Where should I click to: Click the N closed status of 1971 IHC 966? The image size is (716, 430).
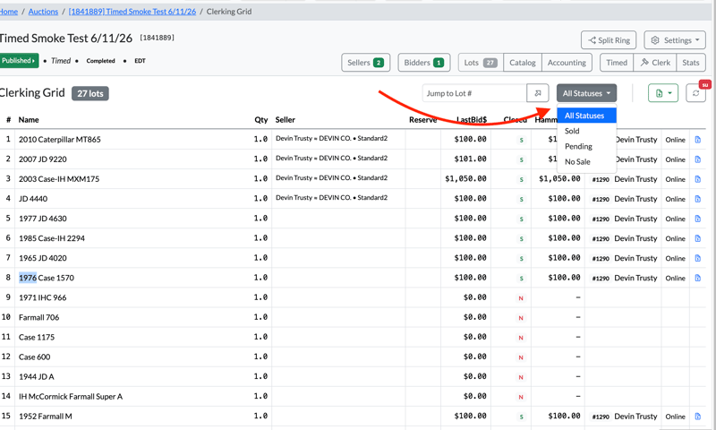521,298
